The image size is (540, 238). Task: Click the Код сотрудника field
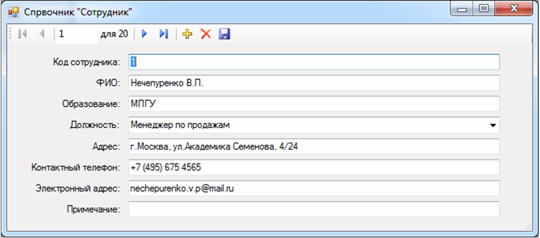coord(314,62)
